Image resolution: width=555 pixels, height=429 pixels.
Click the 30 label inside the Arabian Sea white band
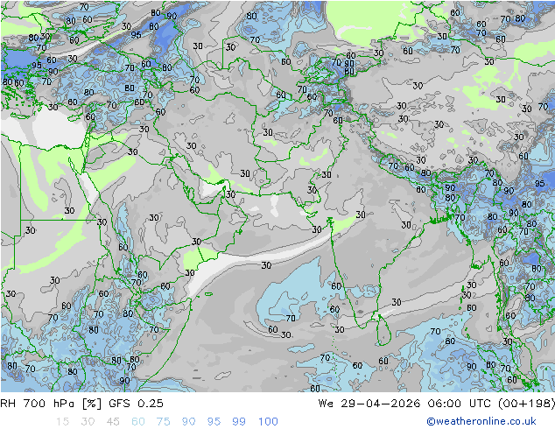pyautogui.click(x=265, y=265)
